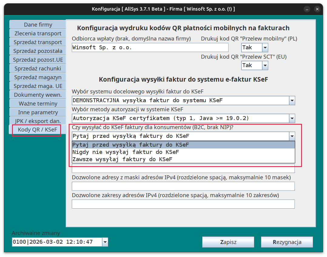Open the KSeF authorization method dropdown
This screenshot has width=327, height=257.
(x=292, y=118)
